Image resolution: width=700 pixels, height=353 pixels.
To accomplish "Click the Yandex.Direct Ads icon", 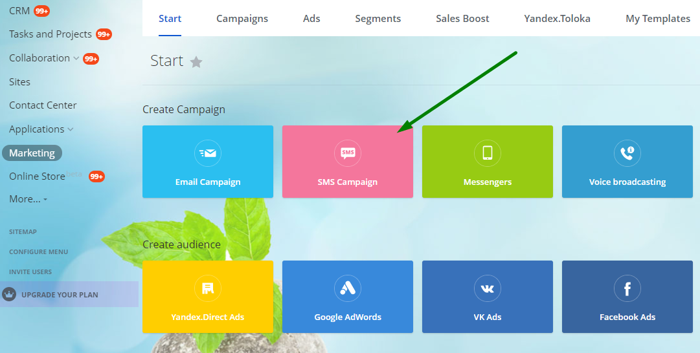I will pyautogui.click(x=208, y=288).
